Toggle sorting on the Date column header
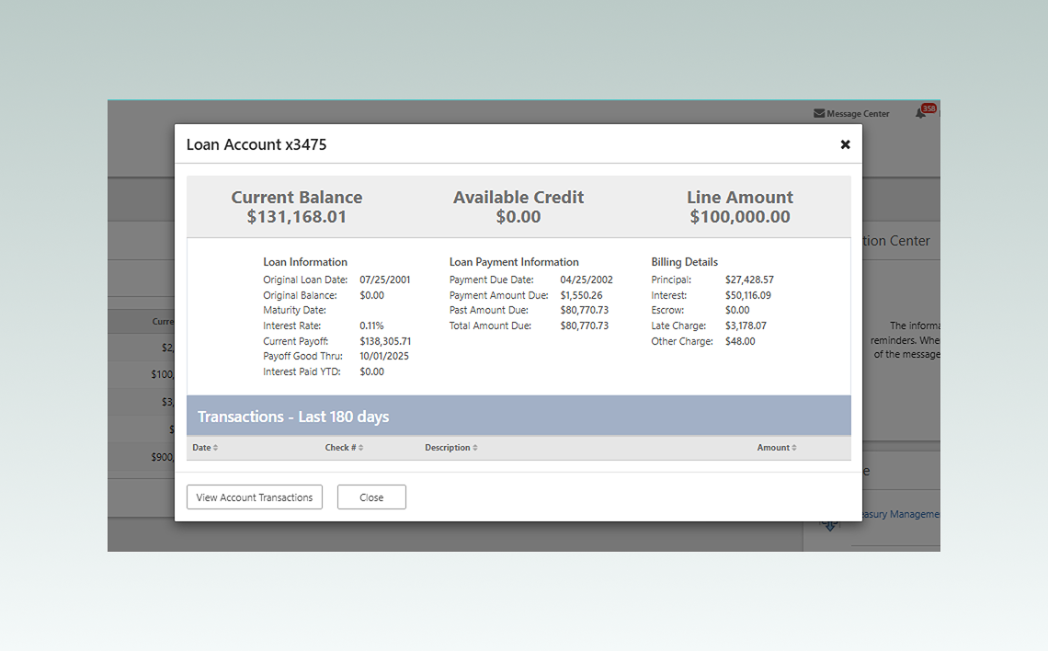This screenshot has width=1048, height=651. [204, 448]
